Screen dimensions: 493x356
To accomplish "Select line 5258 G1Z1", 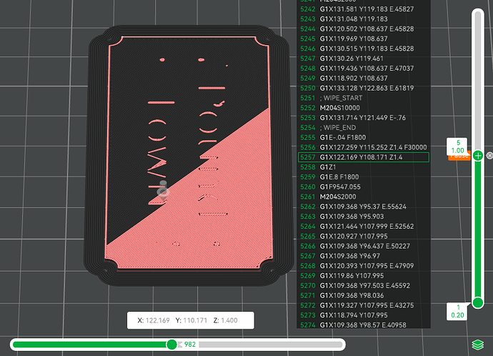I will (x=364, y=167).
